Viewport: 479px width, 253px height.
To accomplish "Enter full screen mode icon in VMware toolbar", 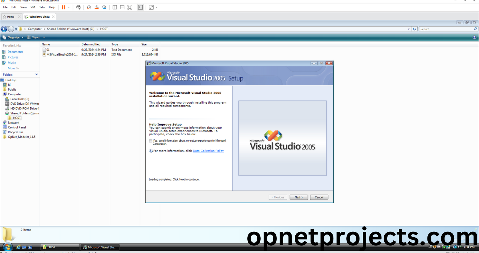I will tap(130, 7).
